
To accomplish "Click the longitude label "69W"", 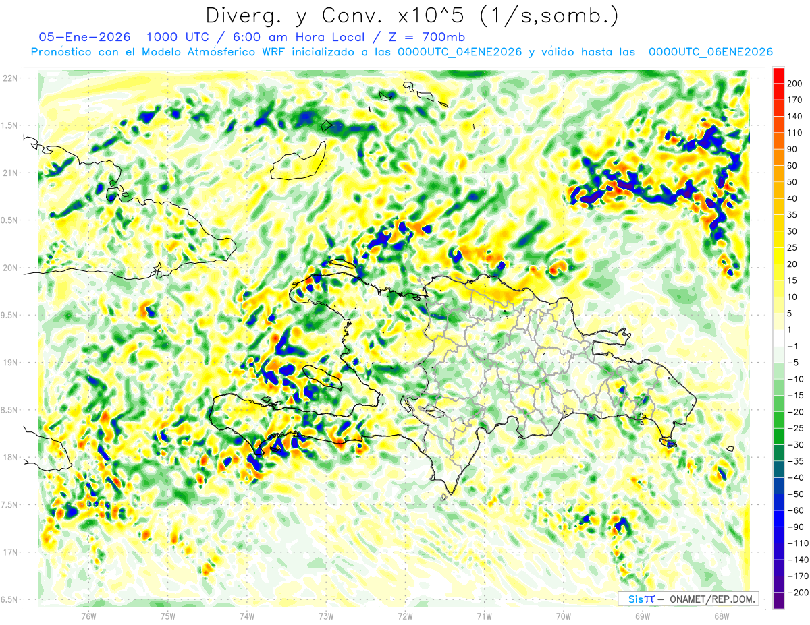I will pos(643,616).
